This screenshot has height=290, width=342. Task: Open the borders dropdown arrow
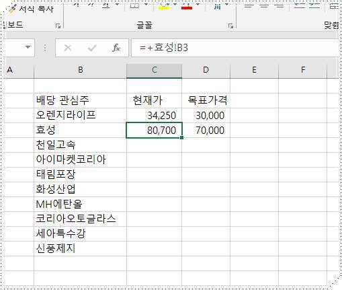pyautogui.click(x=146, y=5)
